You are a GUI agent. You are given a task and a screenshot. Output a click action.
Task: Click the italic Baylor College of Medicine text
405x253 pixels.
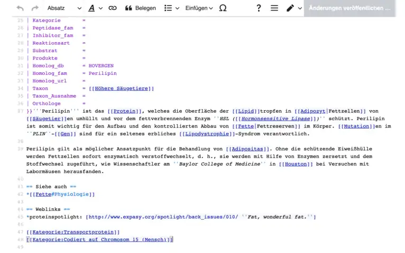[219, 164]
